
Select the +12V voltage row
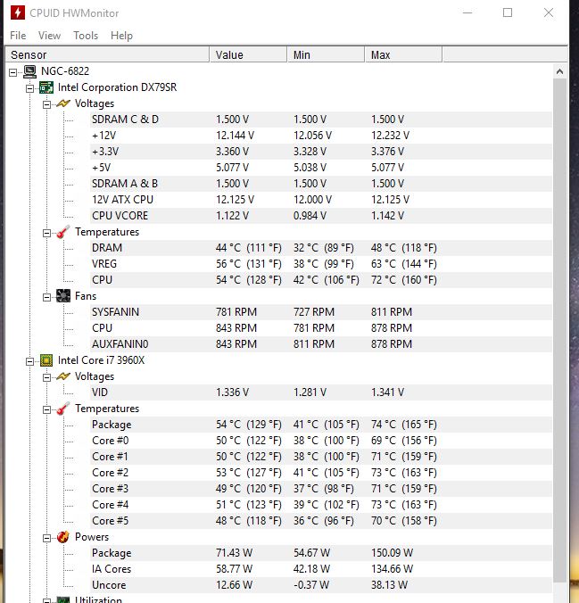(x=321, y=136)
